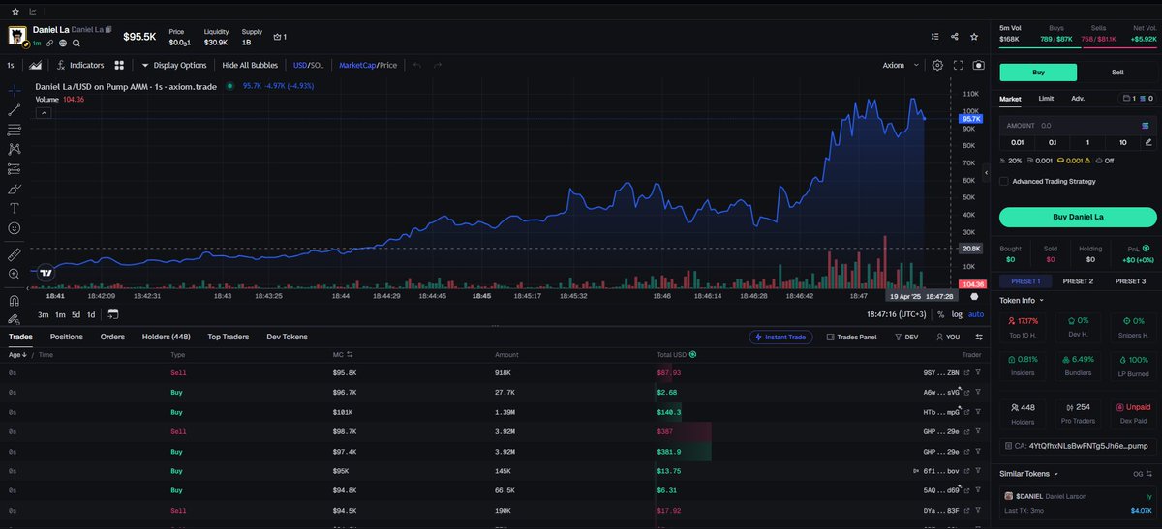
Task: Toggle USD/SOL currency display
Action: (x=308, y=65)
